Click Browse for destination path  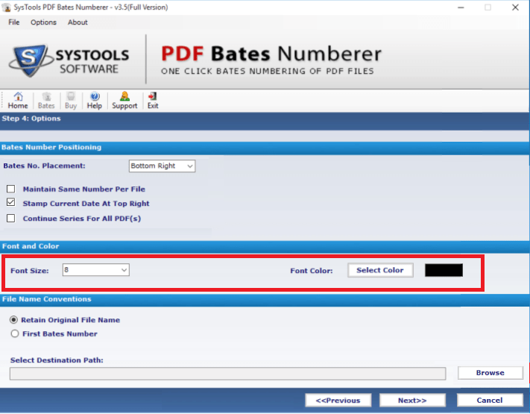[x=490, y=373]
